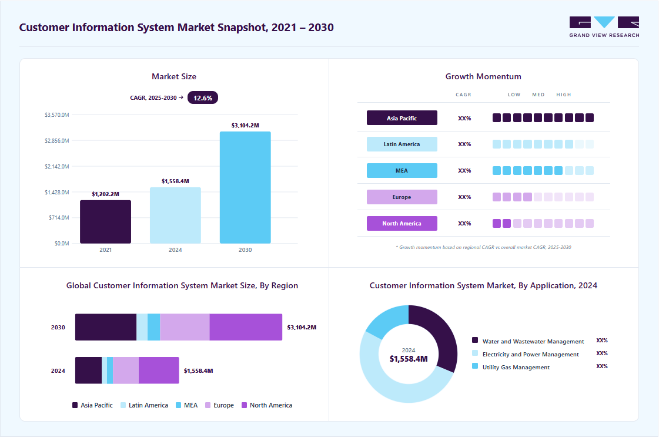Image resolution: width=659 pixels, height=438 pixels.
Task: Click the 'Market Size' heading
Action: 174,76
